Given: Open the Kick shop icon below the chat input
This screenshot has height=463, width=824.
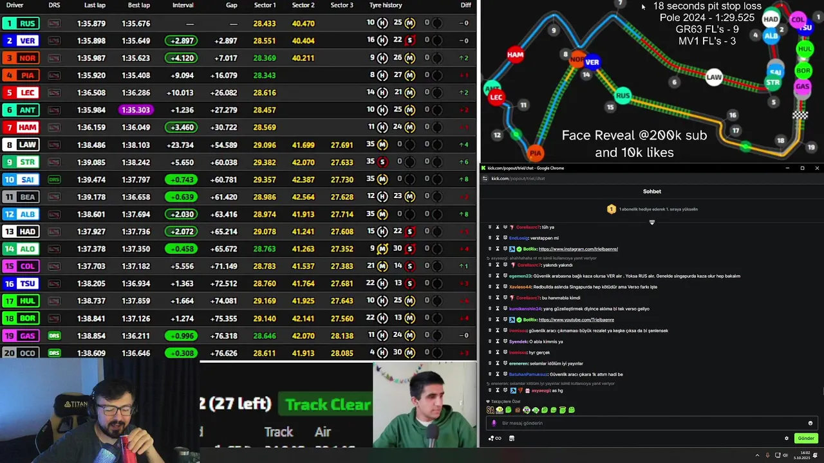Looking at the screenshot, I should pyautogui.click(x=512, y=439).
